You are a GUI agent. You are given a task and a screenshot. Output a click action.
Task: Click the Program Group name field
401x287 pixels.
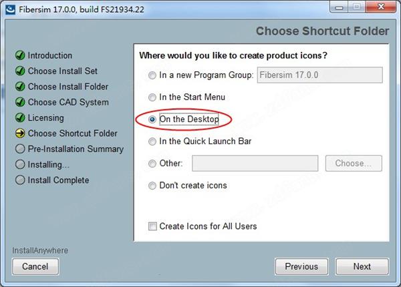[x=320, y=75]
